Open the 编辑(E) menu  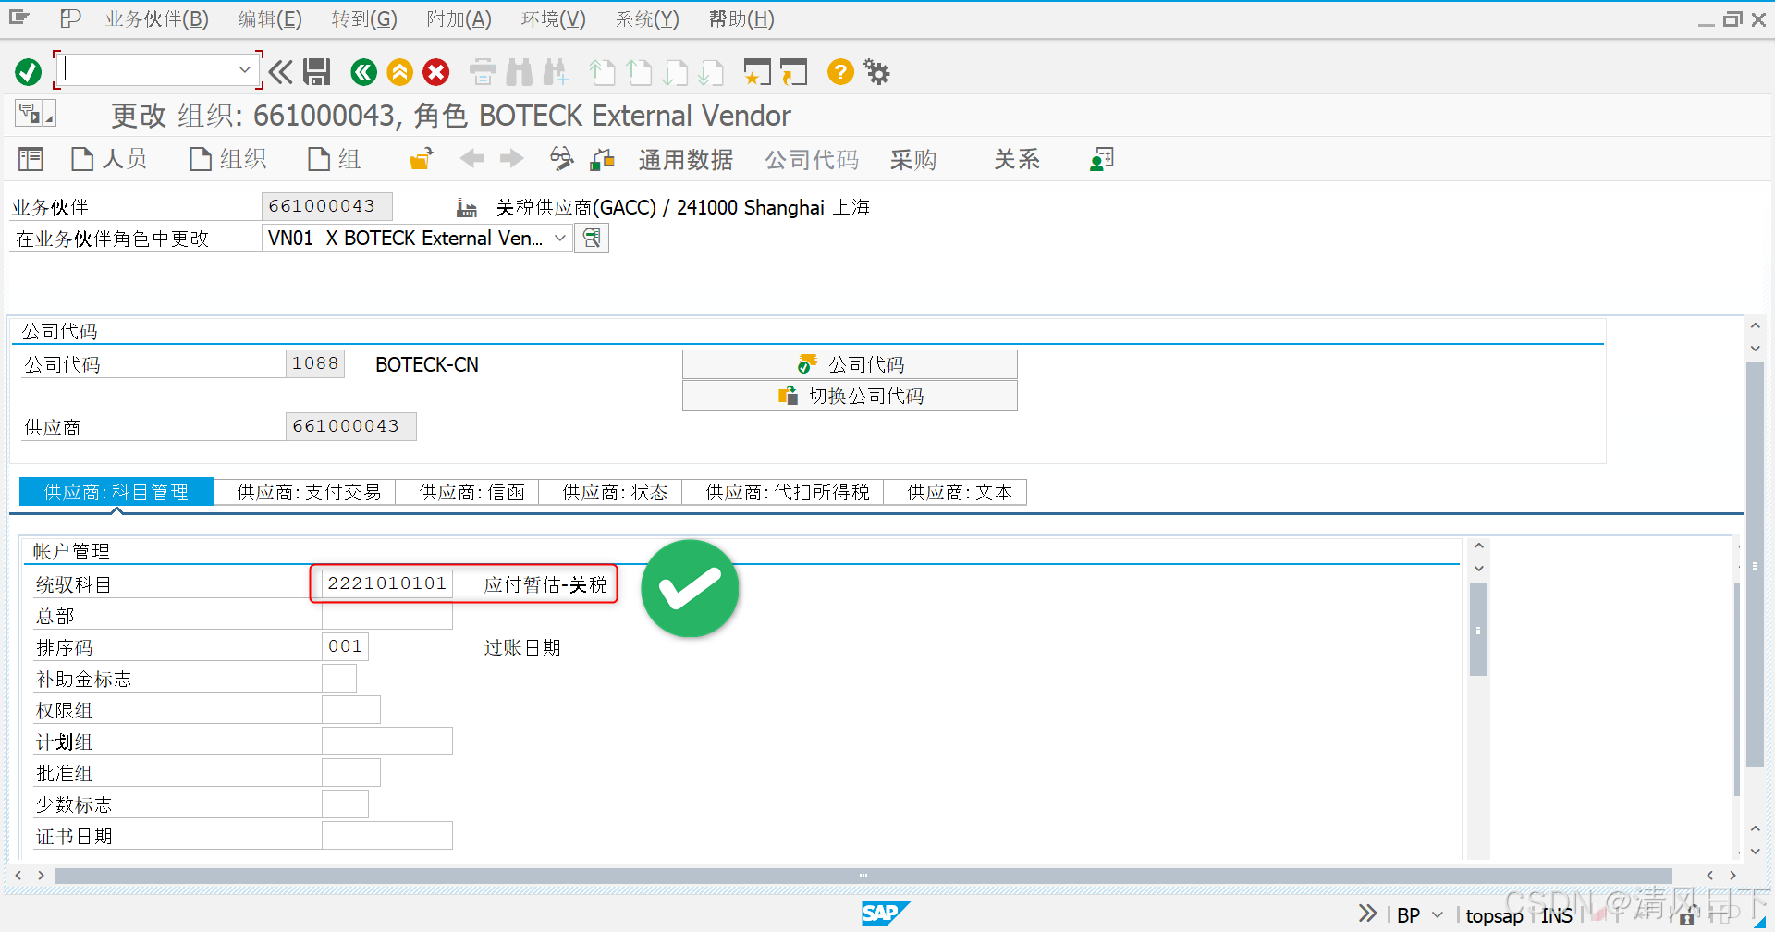(270, 18)
